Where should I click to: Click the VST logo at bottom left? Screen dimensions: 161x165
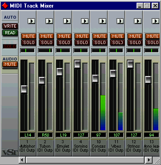(10, 152)
